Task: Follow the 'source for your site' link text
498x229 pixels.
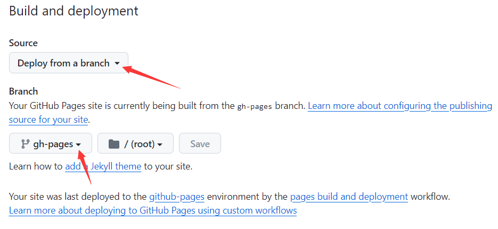Action: [x=48, y=120]
